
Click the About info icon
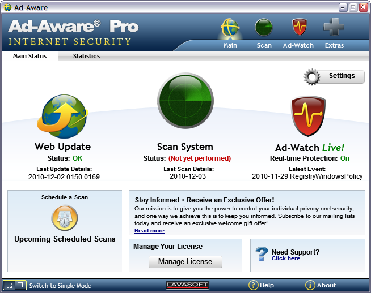click(x=310, y=285)
